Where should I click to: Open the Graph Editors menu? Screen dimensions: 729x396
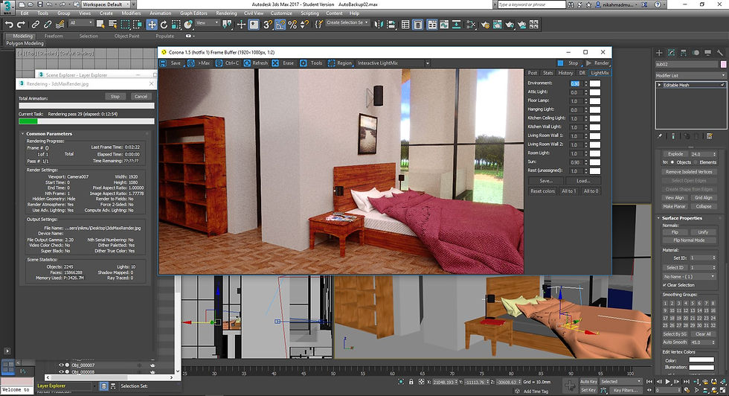click(x=193, y=13)
